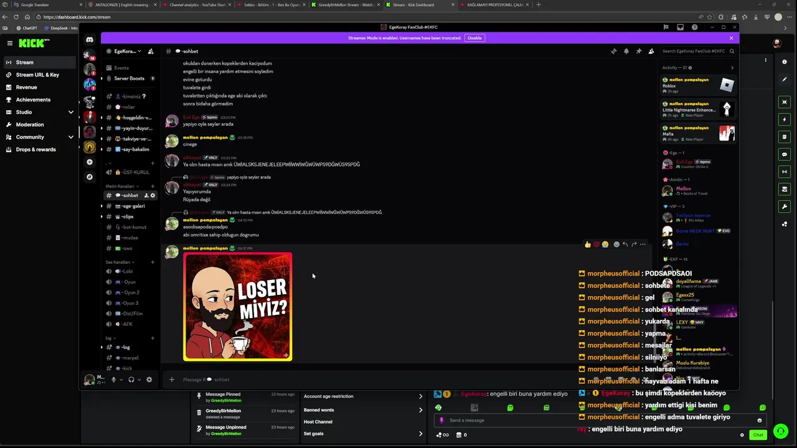Reply to the hovered message

(x=625, y=245)
